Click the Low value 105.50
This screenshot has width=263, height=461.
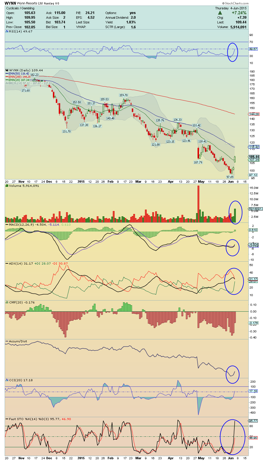tap(30, 22)
